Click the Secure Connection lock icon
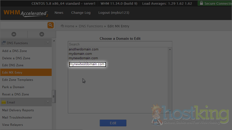The image size is (232, 130). (x=201, y=3)
